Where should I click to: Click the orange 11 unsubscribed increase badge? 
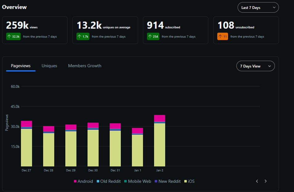pos(223,37)
